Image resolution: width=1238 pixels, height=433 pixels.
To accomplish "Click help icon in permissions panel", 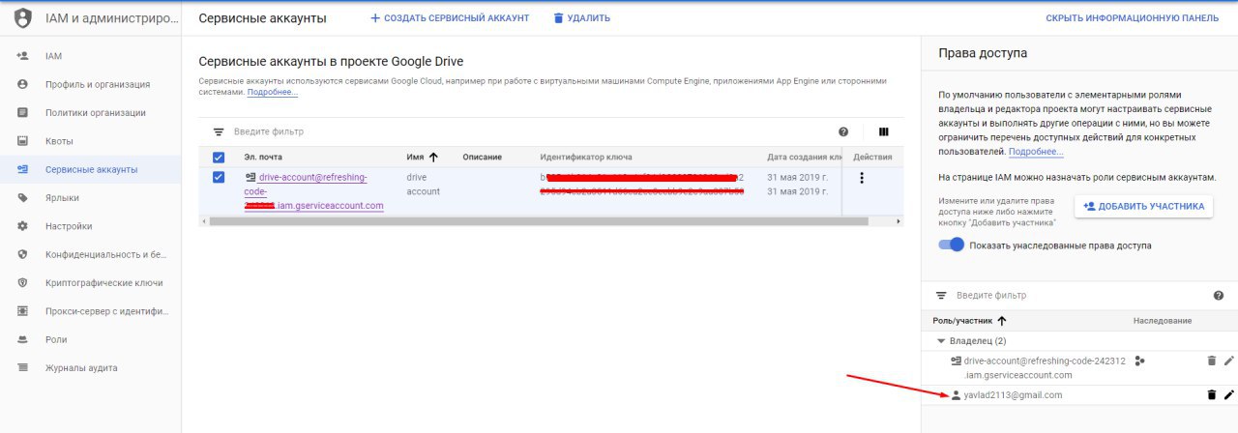I will pyautogui.click(x=1219, y=295).
